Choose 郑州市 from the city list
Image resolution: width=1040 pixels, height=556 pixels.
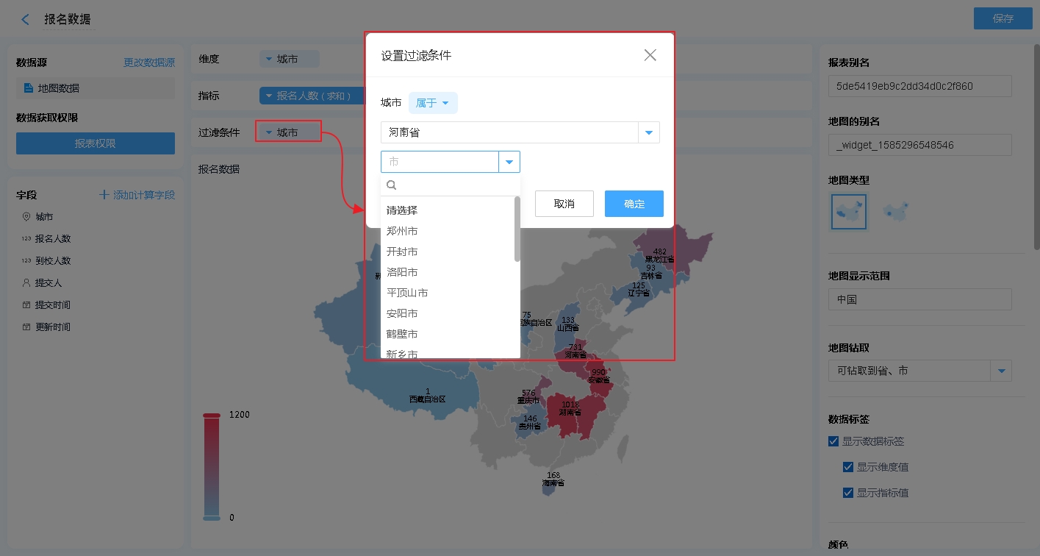tap(402, 231)
